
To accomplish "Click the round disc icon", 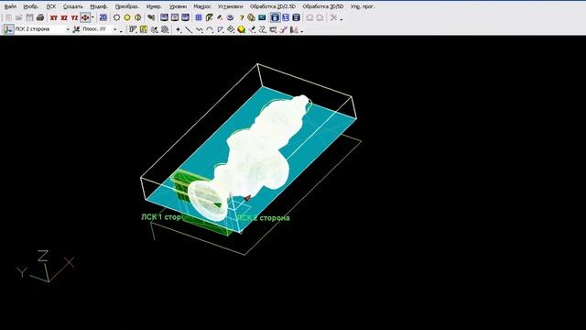I will point(230,17).
